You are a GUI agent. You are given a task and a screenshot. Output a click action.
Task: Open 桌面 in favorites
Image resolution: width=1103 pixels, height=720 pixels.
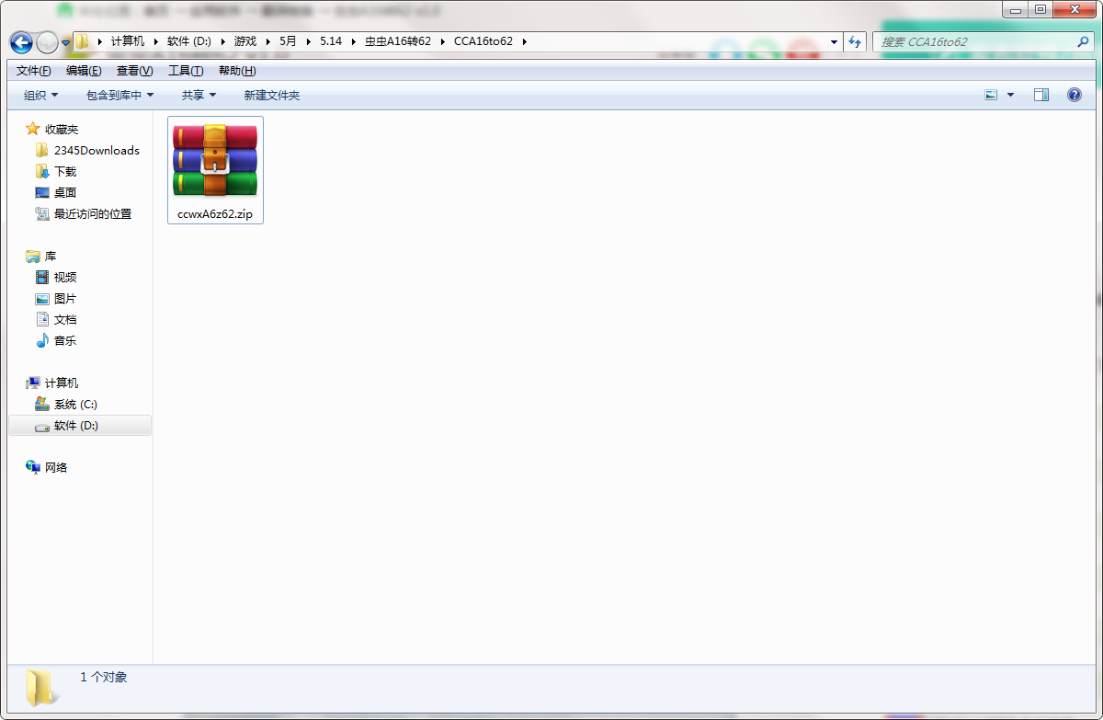click(55, 192)
